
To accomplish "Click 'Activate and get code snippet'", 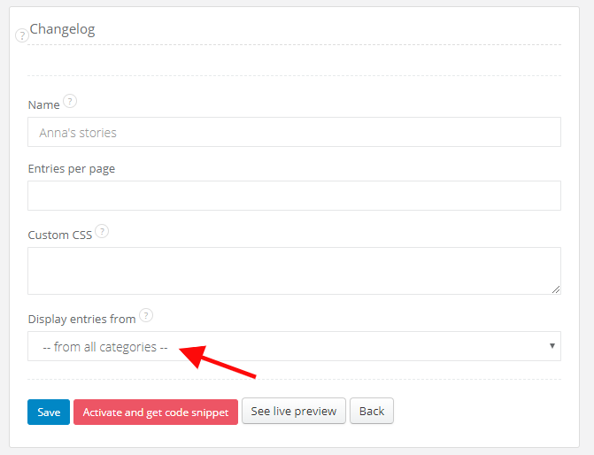I will [x=156, y=412].
